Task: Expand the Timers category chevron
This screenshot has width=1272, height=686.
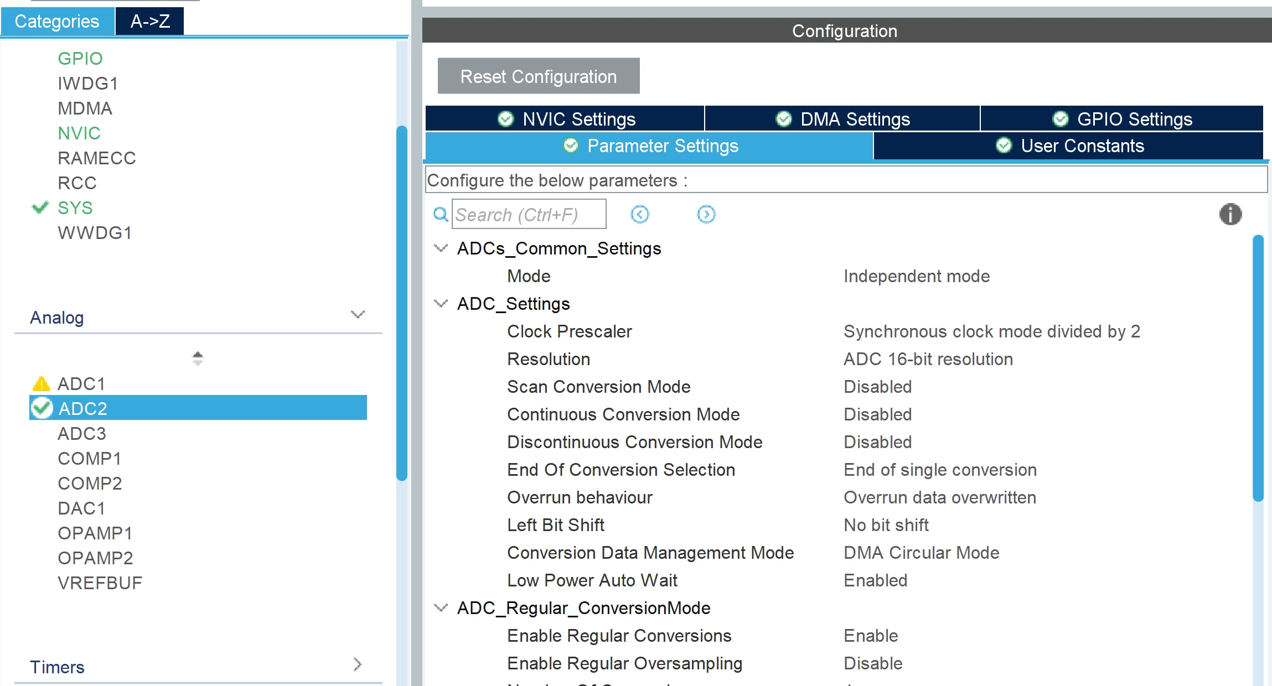Action: click(x=358, y=664)
